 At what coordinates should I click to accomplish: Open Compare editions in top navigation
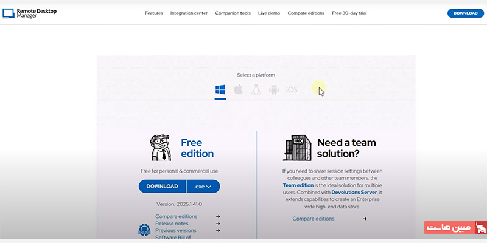click(x=306, y=13)
